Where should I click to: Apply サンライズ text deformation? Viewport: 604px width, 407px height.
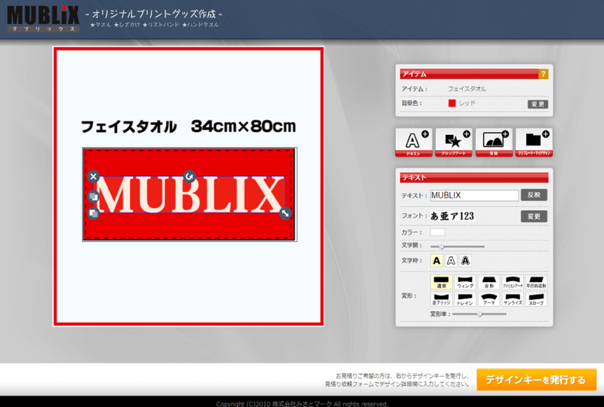point(513,299)
